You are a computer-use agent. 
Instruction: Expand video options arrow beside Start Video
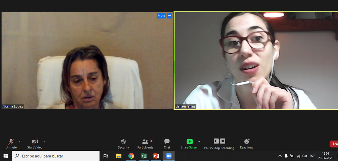click(44, 142)
